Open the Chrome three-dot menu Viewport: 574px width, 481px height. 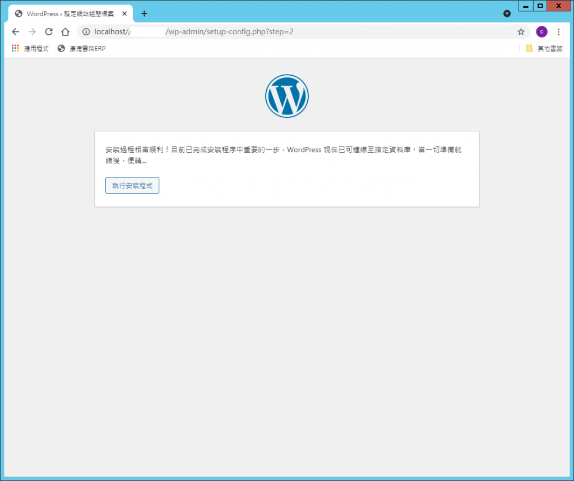[558, 32]
